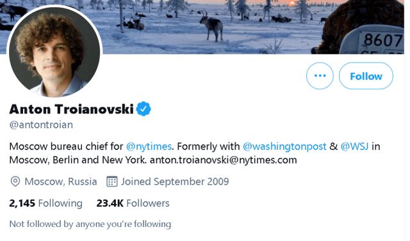Click the Anton Troianovski display name
This screenshot has height=241, width=410.
tap(71, 109)
